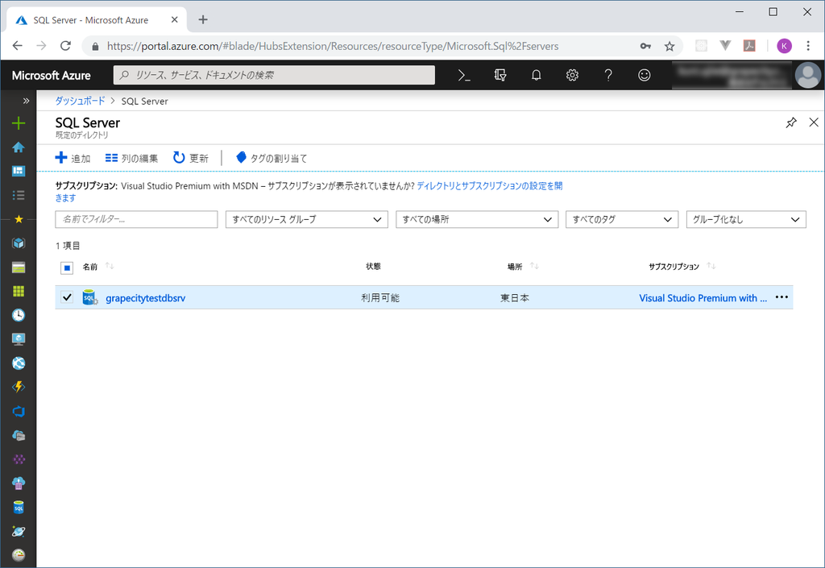Sort by 名前 column header

90,267
